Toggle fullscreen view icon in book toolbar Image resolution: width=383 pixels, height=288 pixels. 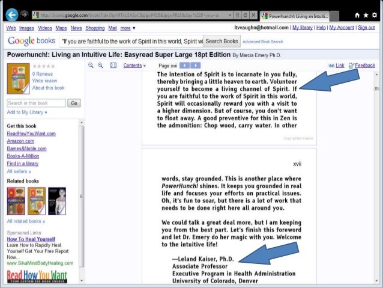click(113, 66)
